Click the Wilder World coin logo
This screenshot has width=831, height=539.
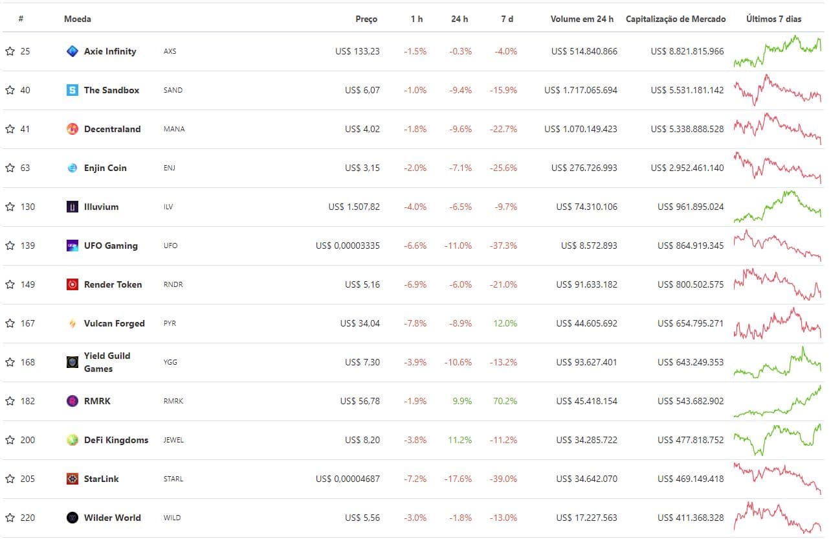[72, 518]
